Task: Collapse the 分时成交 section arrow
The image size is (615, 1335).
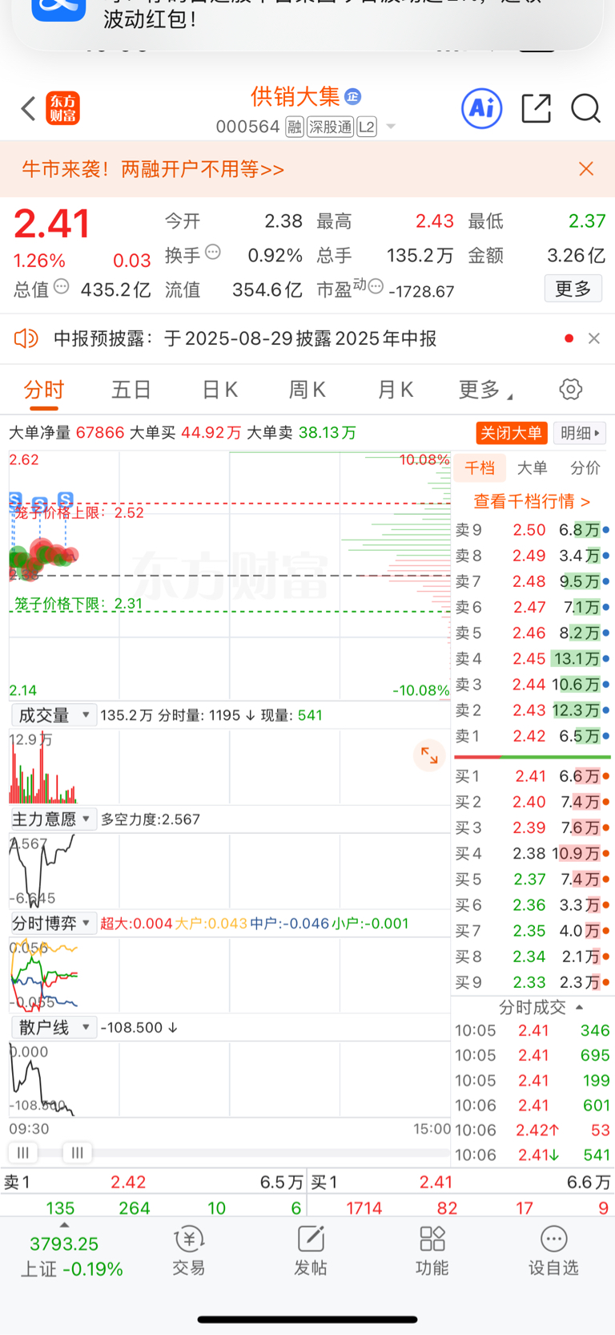Action: 580,1007
